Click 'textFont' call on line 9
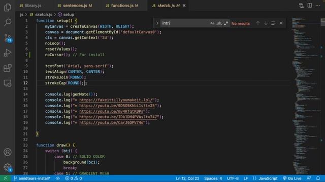The height and width of the screenshot is (182, 325). click(54, 66)
